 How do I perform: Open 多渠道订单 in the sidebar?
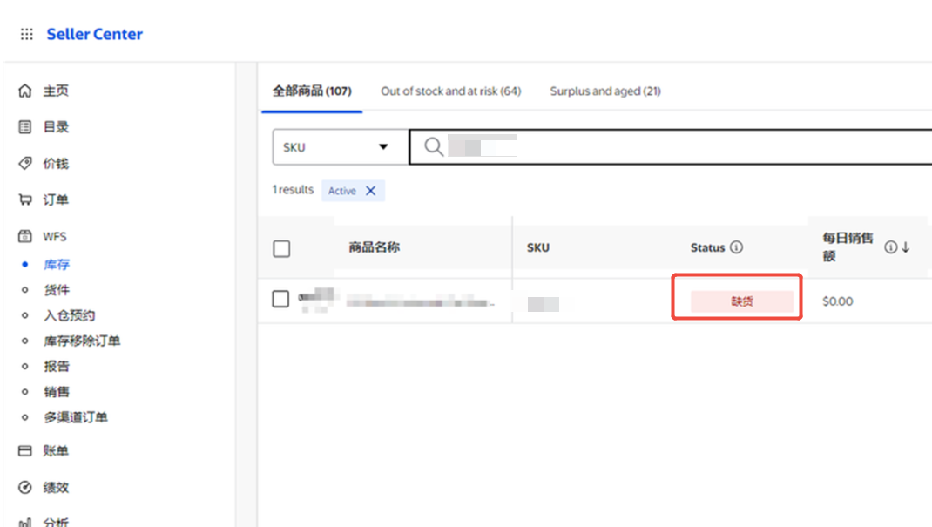click(76, 417)
